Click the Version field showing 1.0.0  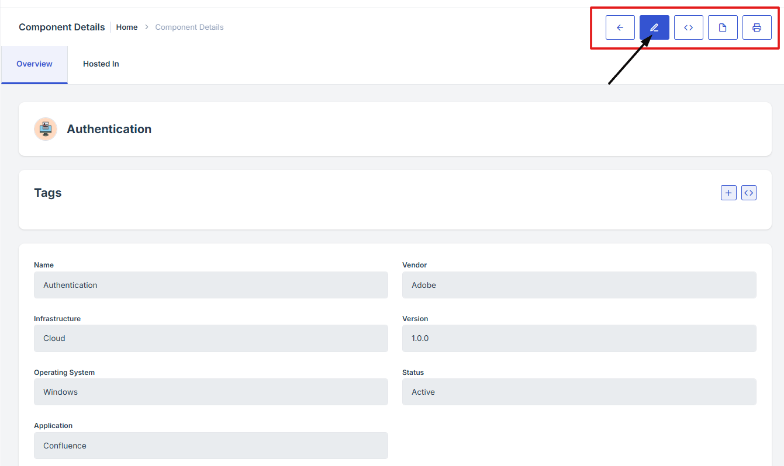(579, 339)
